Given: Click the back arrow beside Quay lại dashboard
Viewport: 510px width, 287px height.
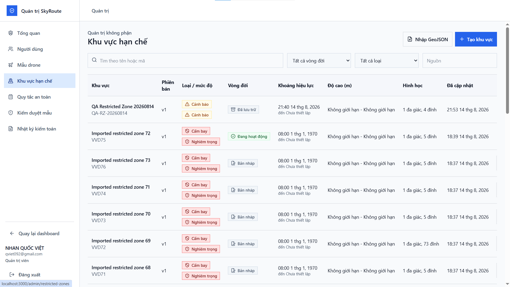Looking at the screenshot, I should pyautogui.click(x=12, y=233).
